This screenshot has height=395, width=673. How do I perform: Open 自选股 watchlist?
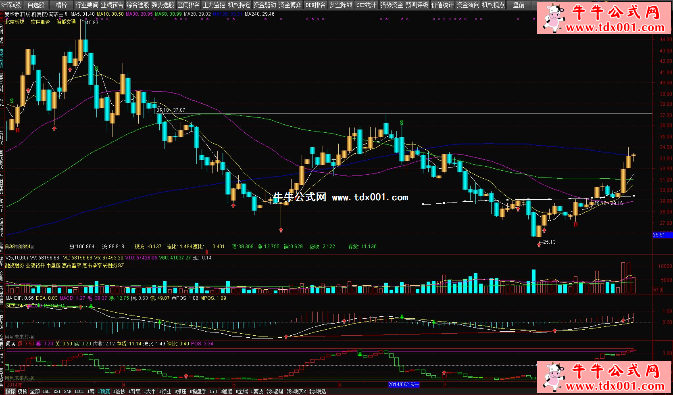click(x=36, y=5)
